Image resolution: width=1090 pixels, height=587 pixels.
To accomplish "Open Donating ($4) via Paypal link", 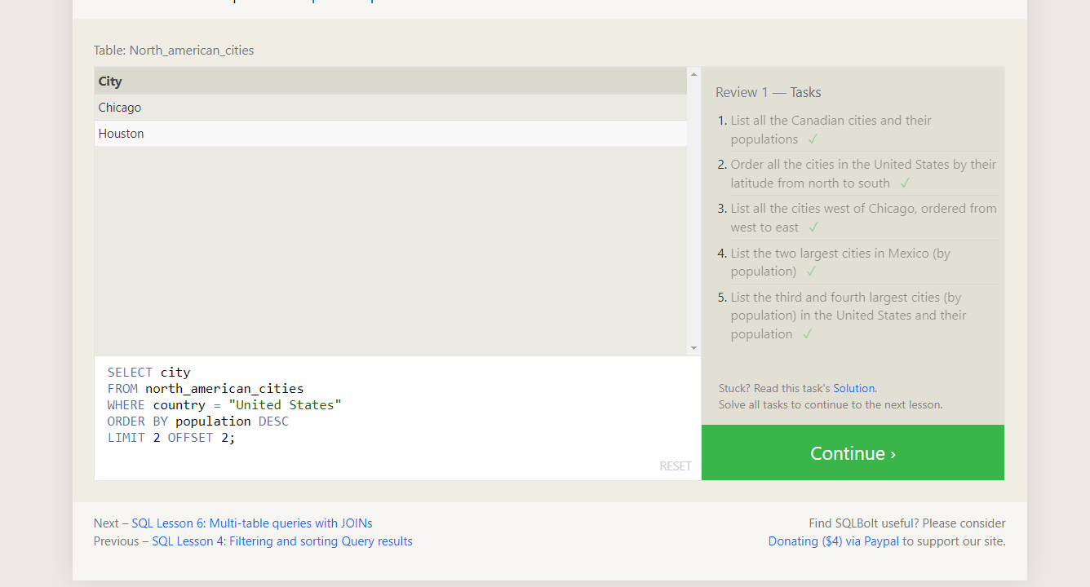I will click(834, 541).
